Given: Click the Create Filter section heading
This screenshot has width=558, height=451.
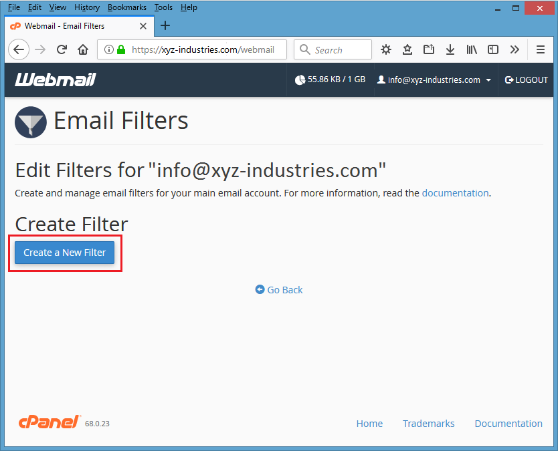Looking at the screenshot, I should coord(72,224).
